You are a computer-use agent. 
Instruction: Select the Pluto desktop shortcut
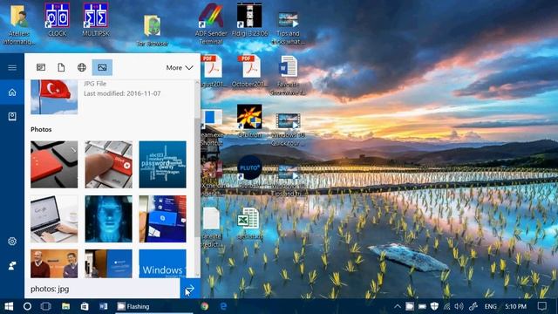pos(249,172)
